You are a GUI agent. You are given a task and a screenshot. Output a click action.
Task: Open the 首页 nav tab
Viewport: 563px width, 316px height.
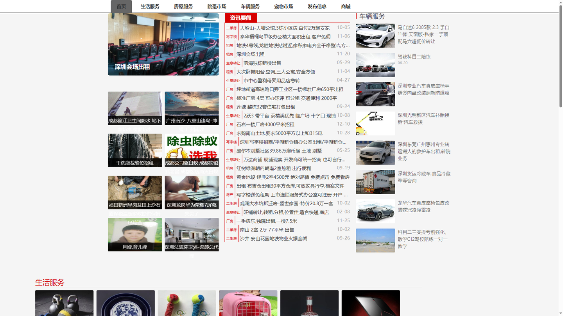pos(121,6)
